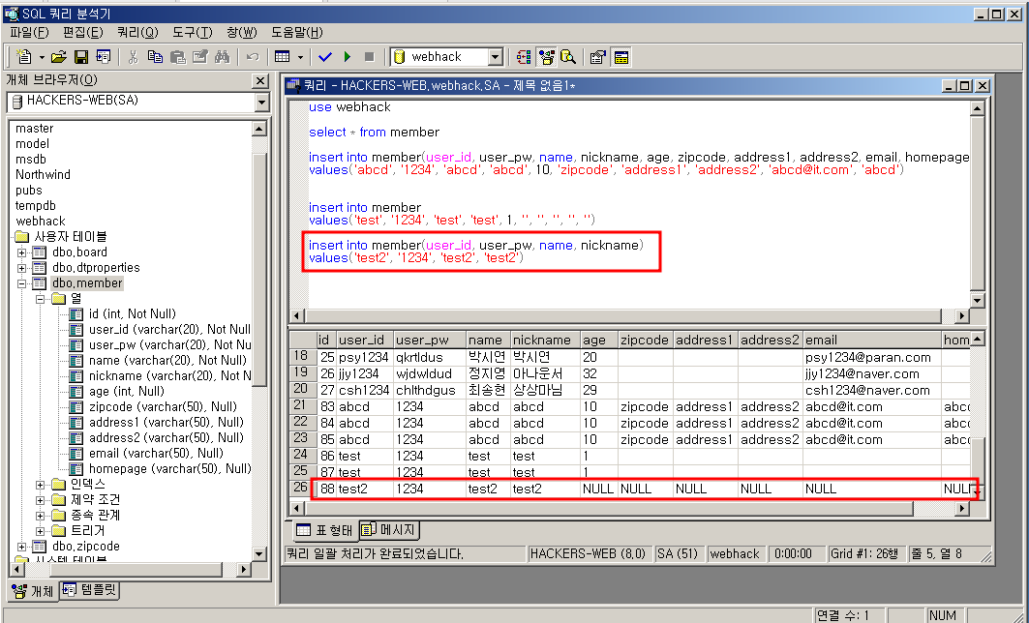Expand the dbo.dtproperties table node
This screenshot has height=623, width=1029.
(x=21, y=268)
